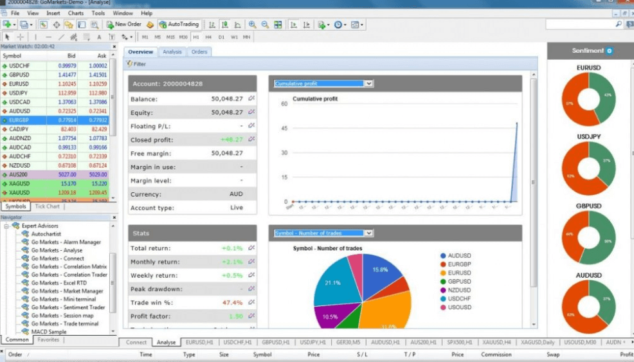The width and height of the screenshot is (634, 362).
Task: Open Symbol - Number of trades dropdown
Action: click(368, 233)
